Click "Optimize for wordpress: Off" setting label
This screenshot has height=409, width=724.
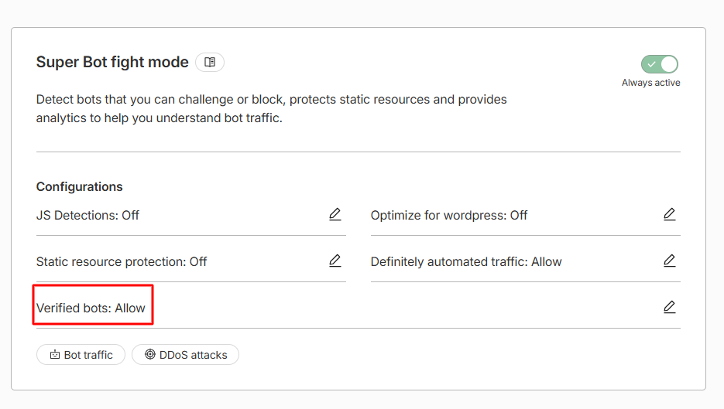(449, 216)
